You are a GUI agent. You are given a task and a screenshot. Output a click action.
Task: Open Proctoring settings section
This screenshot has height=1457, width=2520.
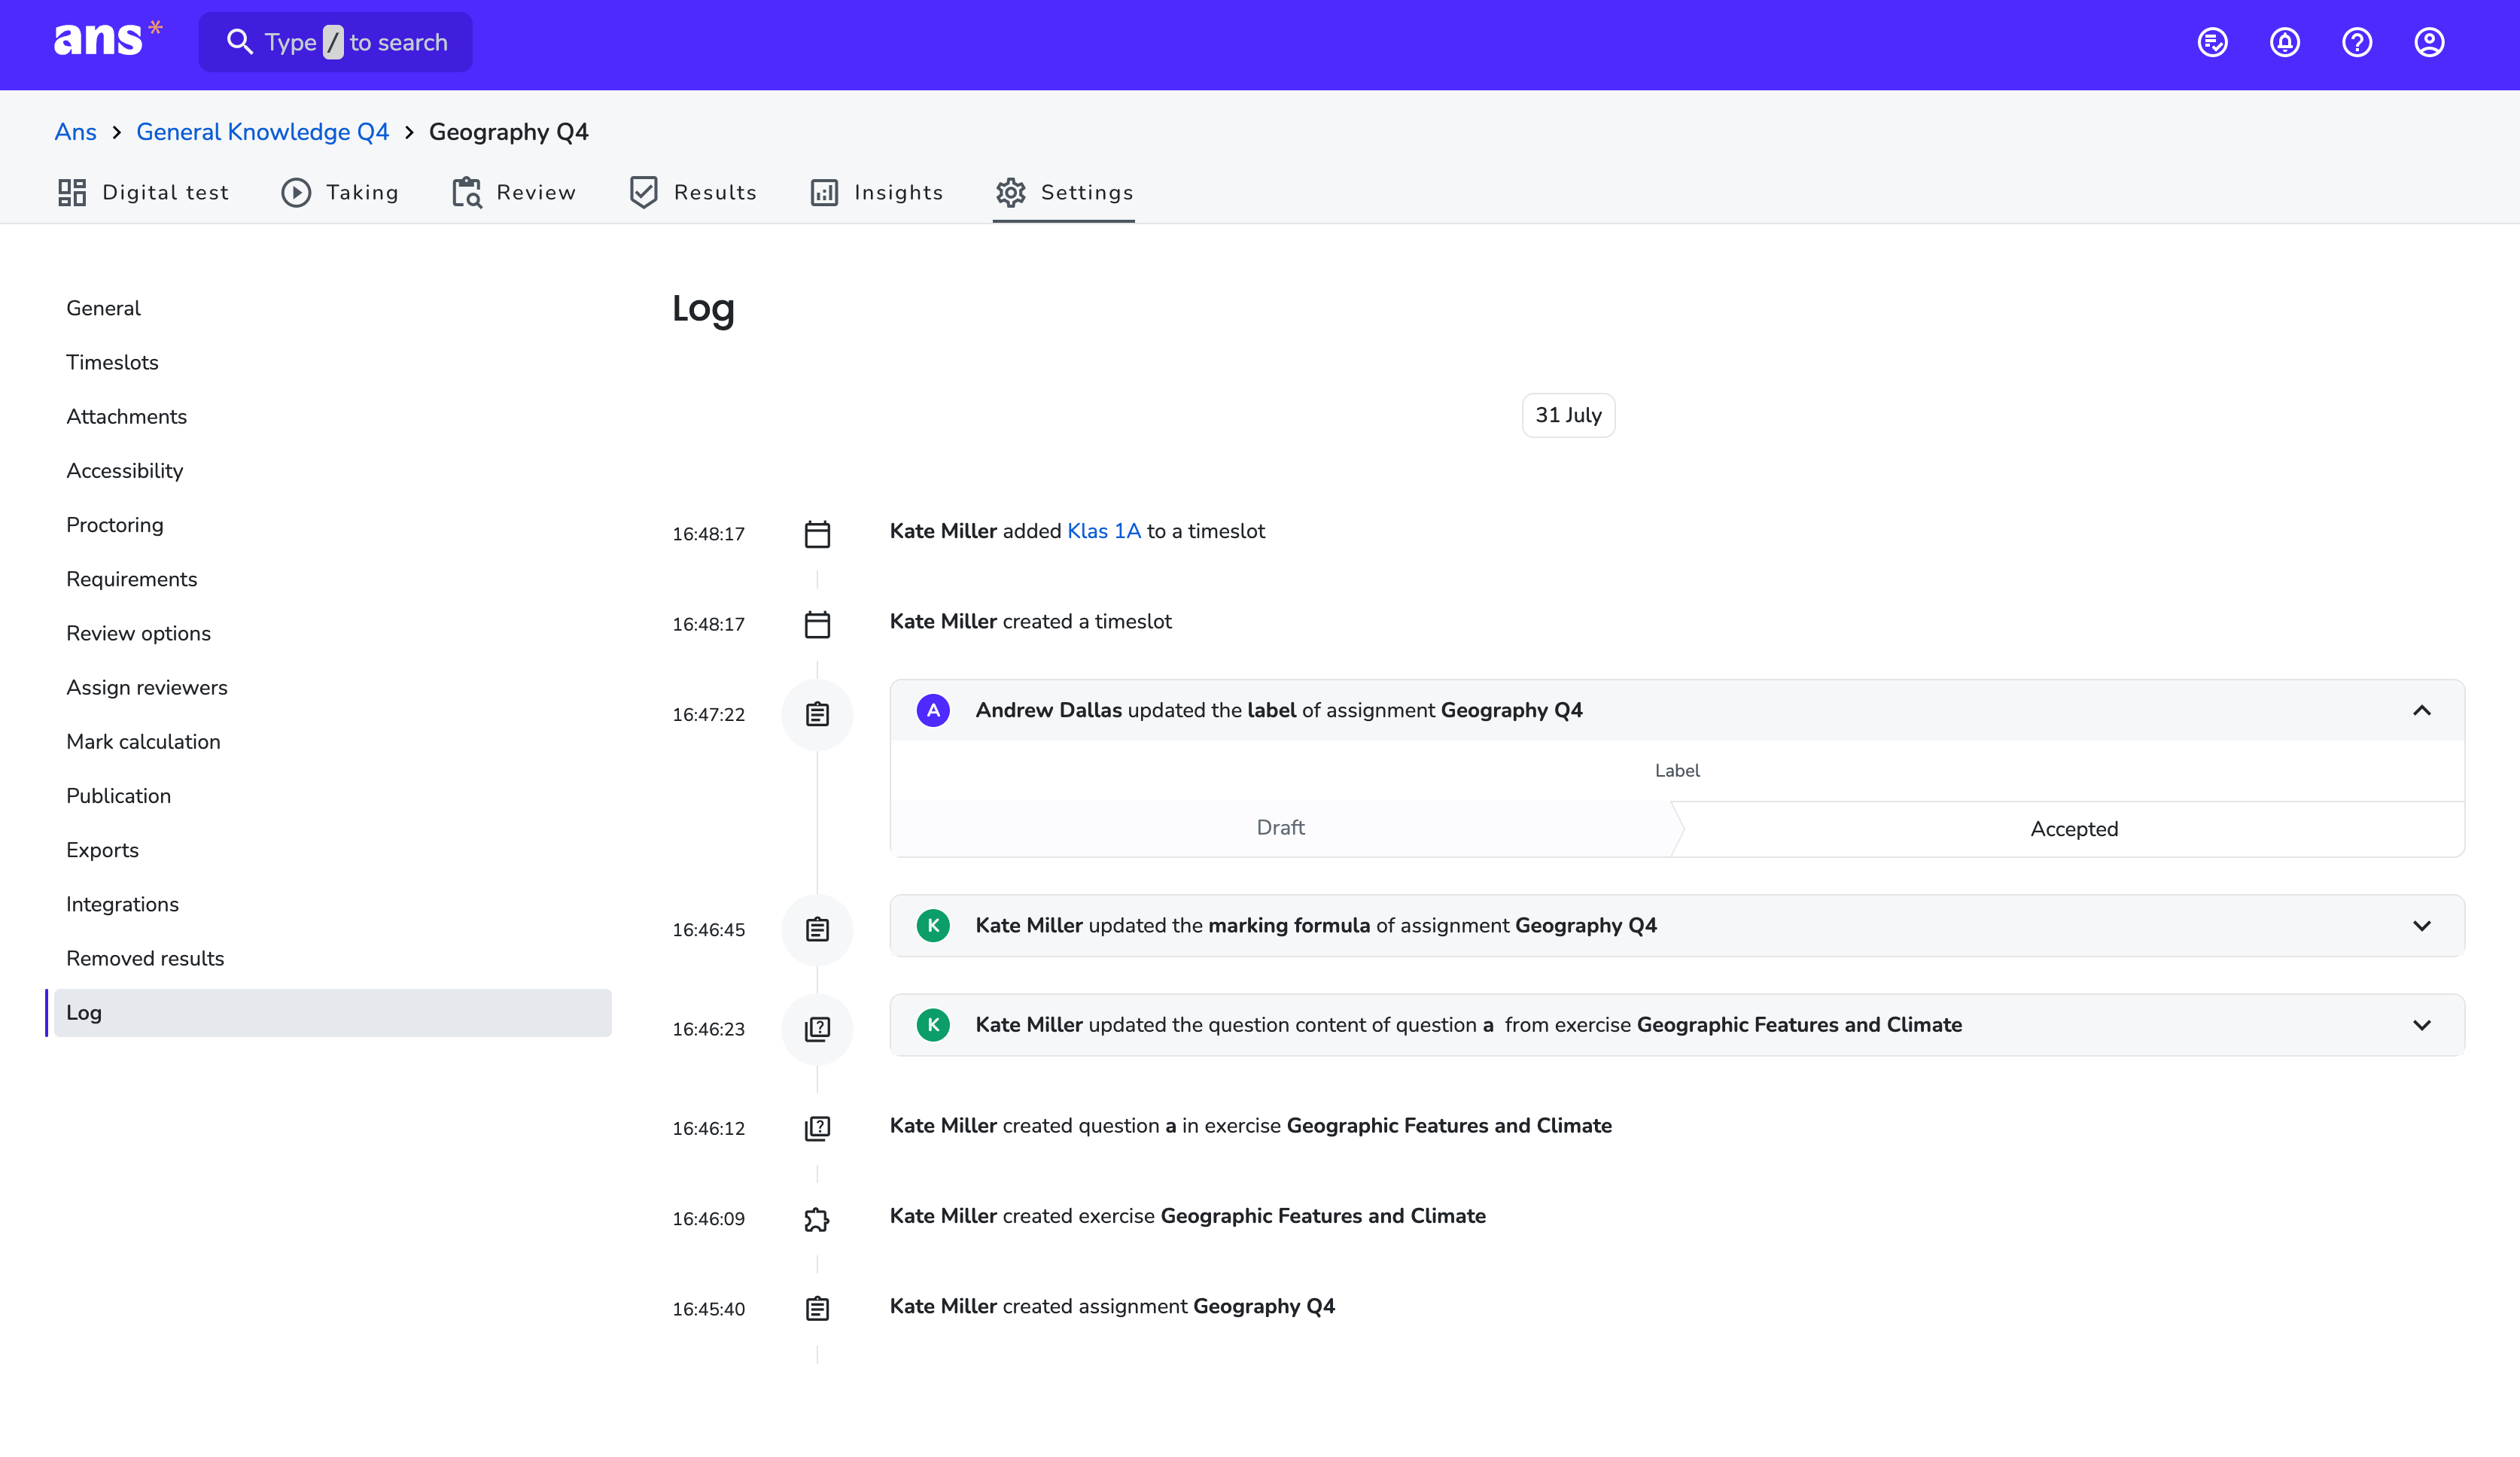pos(115,525)
